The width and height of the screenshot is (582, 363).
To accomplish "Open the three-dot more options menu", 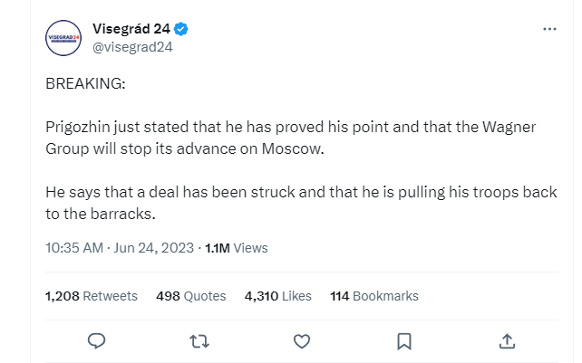I will [x=549, y=29].
